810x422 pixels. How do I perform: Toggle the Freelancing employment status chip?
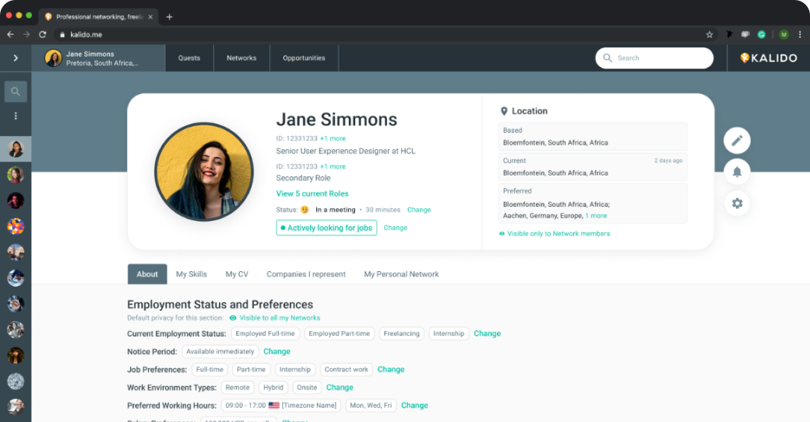tap(402, 333)
